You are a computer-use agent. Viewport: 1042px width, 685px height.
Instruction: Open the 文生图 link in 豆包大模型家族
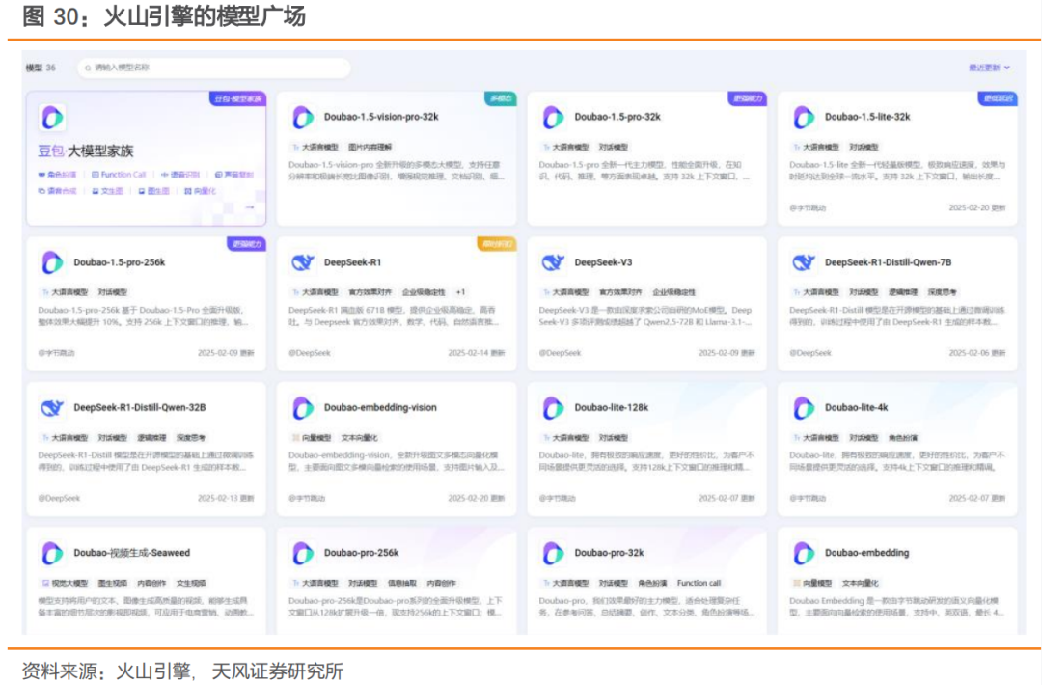click(x=108, y=191)
